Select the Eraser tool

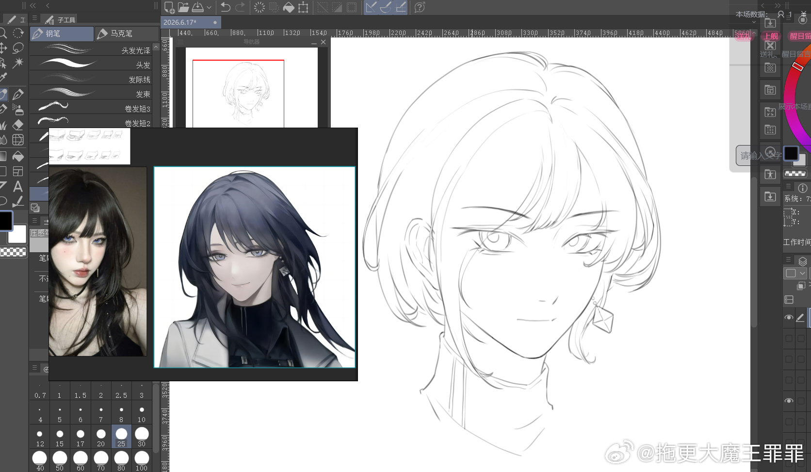pyautogui.click(x=18, y=125)
